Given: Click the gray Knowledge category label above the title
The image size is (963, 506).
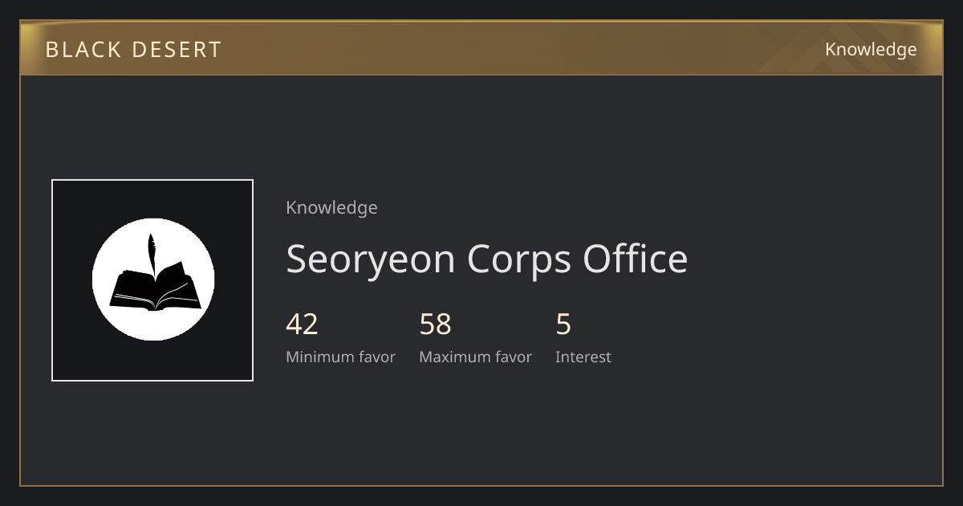Looking at the screenshot, I should click(331, 208).
